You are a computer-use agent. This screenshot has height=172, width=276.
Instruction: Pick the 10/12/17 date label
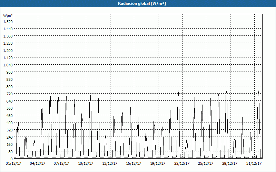86,163
